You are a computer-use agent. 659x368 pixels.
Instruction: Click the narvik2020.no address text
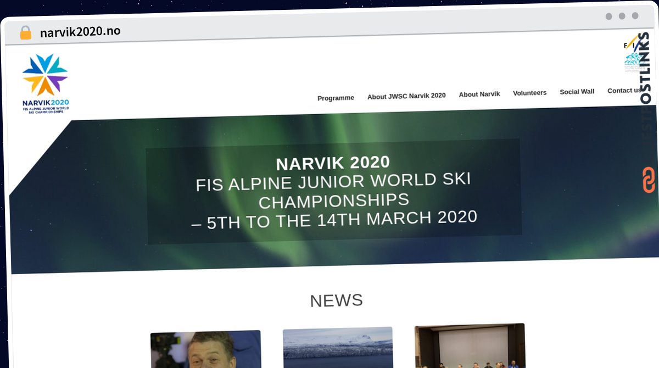[80, 31]
